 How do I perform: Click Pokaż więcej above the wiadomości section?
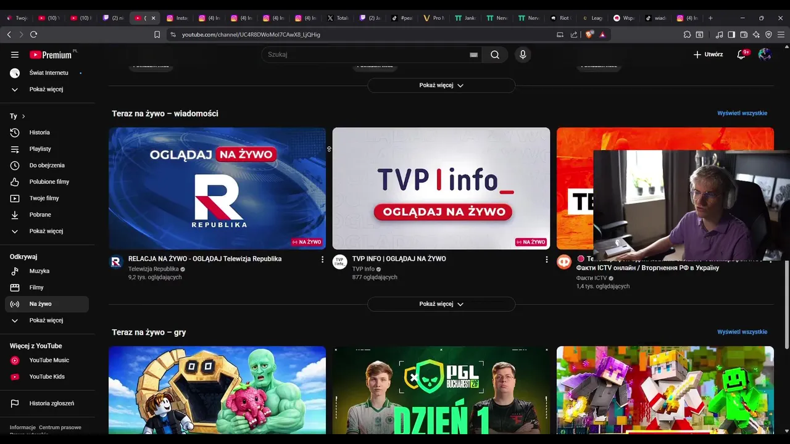441,85
